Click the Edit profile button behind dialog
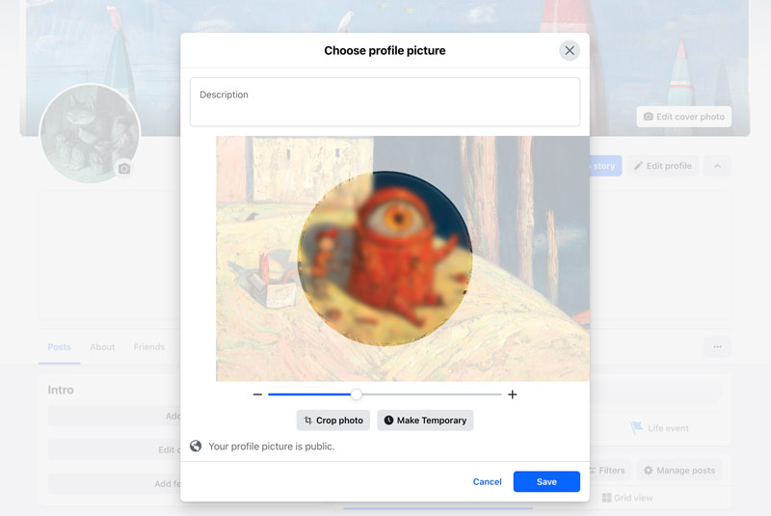771x516 pixels. tap(663, 166)
